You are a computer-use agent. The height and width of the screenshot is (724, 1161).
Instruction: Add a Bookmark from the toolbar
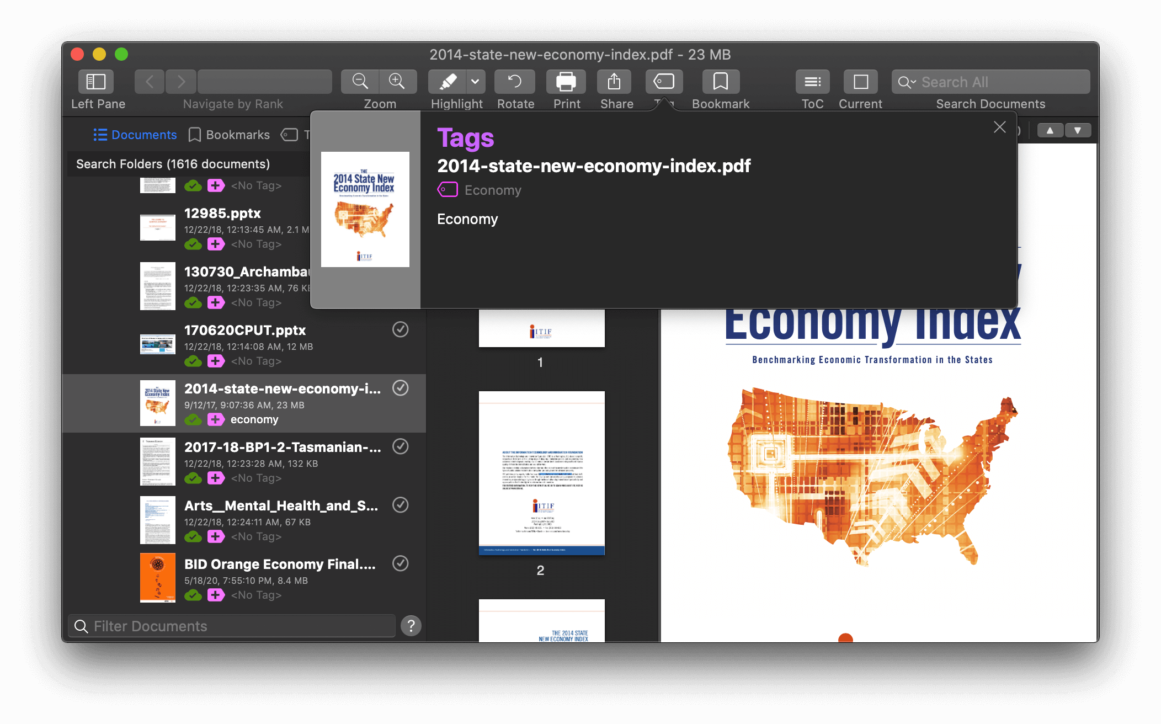[x=721, y=82]
